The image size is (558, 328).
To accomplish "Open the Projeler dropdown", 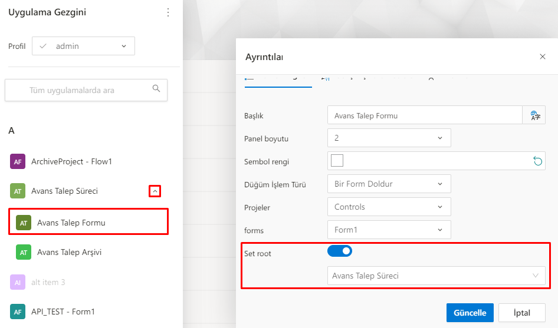I will point(389,207).
